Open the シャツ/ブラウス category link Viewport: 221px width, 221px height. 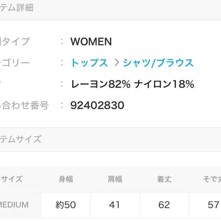(x=158, y=63)
